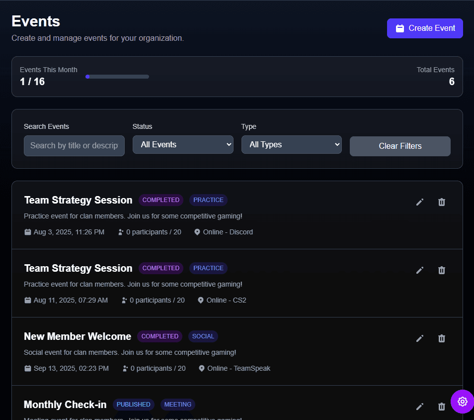Open the Type dropdown showing All Types

click(291, 145)
